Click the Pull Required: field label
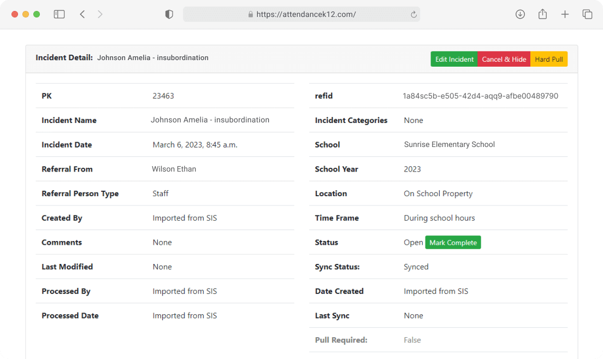603x359 pixels. [341, 340]
